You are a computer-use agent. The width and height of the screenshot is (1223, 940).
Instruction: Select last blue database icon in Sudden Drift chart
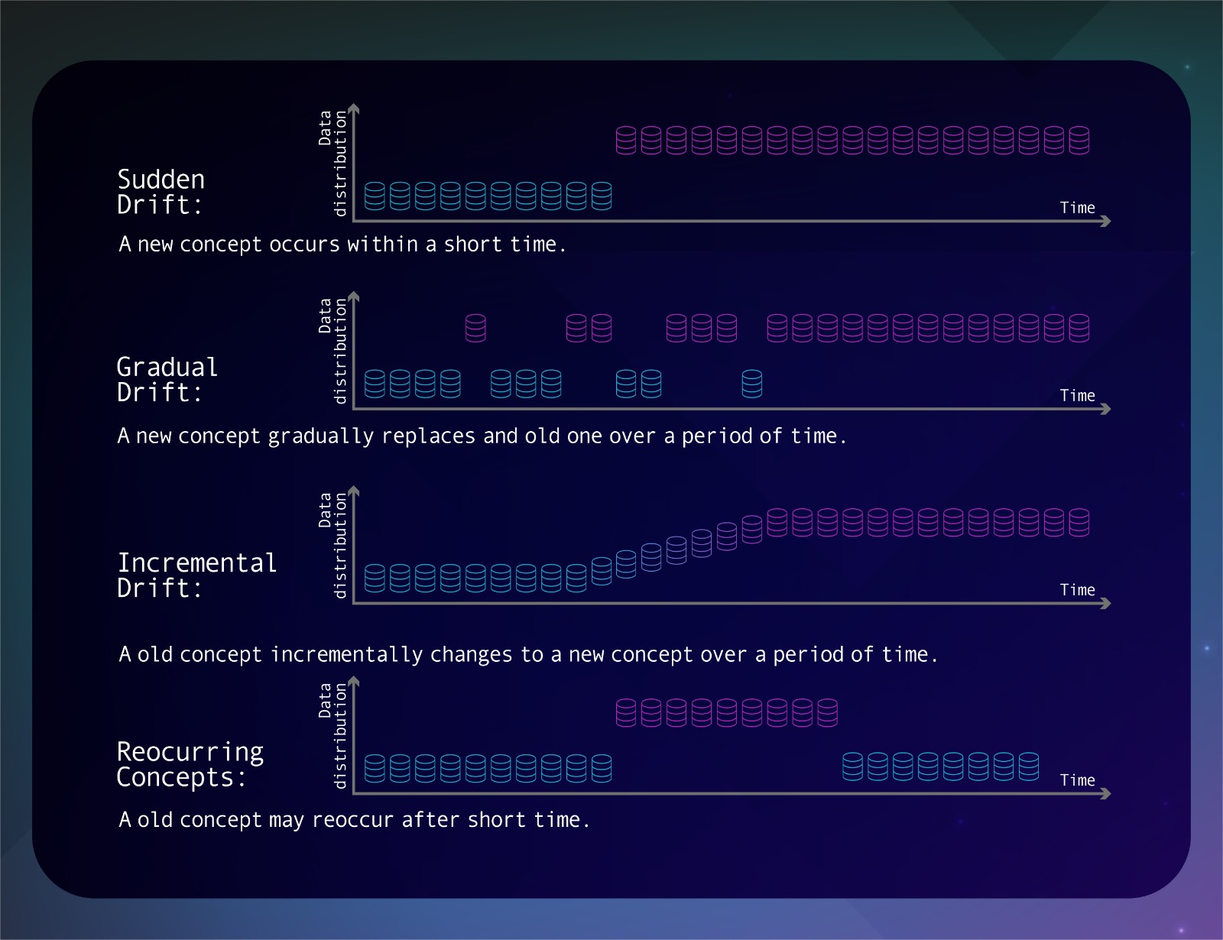click(602, 196)
